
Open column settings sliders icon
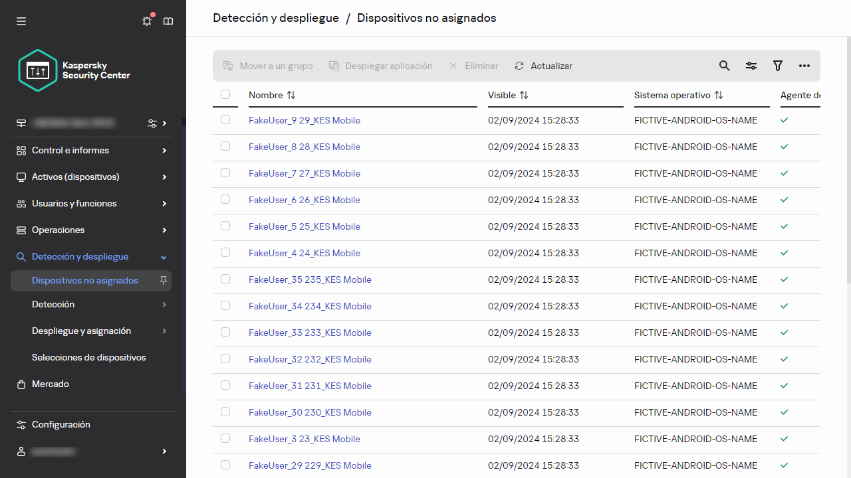click(751, 66)
